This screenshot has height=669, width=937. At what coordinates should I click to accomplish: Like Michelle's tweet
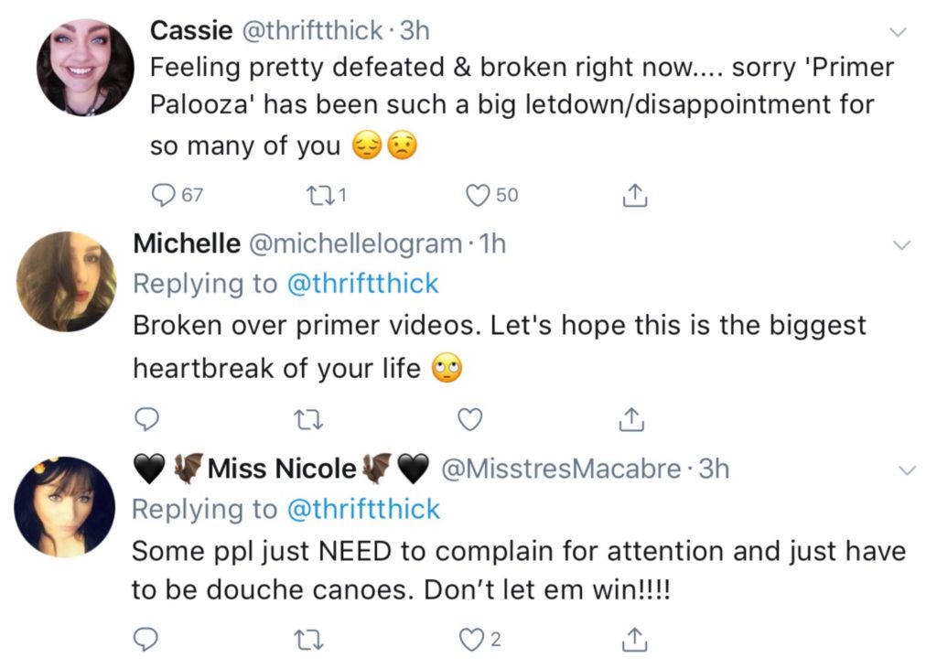click(469, 419)
